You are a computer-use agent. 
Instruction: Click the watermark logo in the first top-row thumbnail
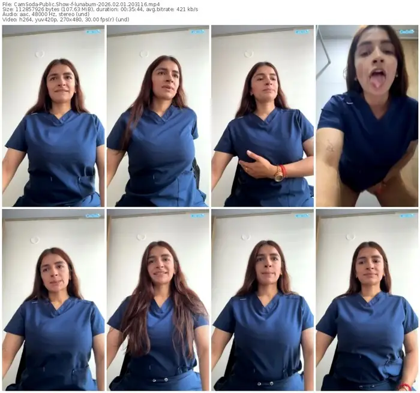coord(92,31)
